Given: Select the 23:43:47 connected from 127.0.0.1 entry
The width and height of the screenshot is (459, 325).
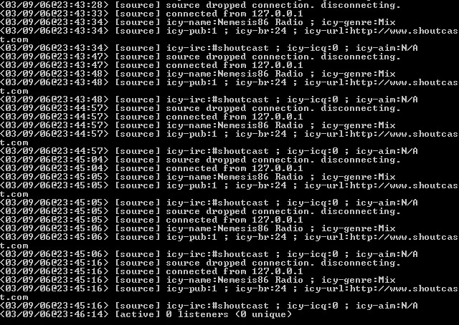Looking at the screenshot, I should click(x=151, y=65).
